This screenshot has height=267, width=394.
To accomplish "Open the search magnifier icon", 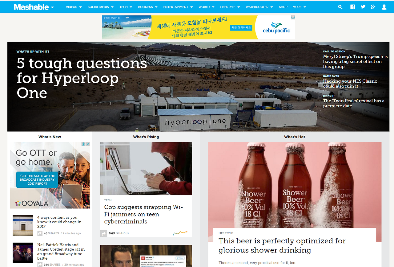I will coord(340,7).
